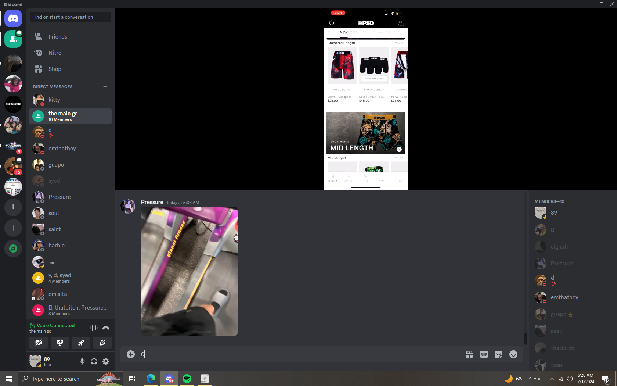Screen dimensions: 617x386
Task: Select member cignatr in members list
Action: point(573,247)
